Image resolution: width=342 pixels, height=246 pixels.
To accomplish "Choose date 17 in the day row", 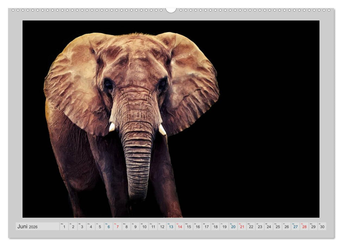I will coord(206,227).
